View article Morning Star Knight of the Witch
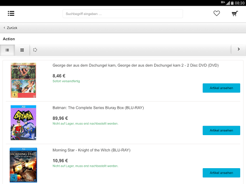 click(x=221, y=173)
